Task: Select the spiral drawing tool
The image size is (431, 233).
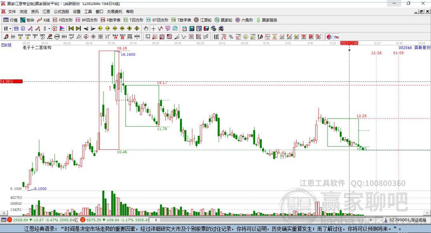Action: tap(43, 37)
